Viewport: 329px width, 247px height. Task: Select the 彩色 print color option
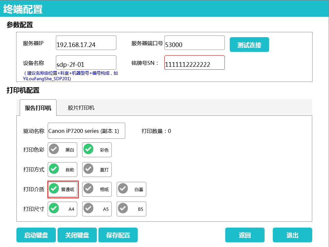click(x=97, y=150)
